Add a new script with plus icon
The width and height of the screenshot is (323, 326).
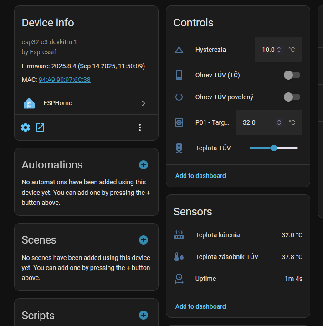pos(144,315)
